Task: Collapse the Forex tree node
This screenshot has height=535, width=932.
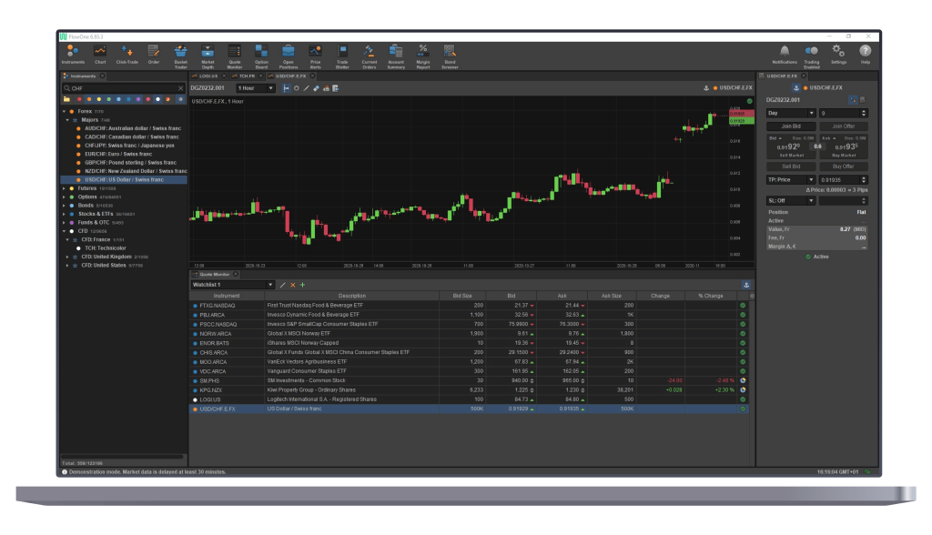Action: pos(65,111)
